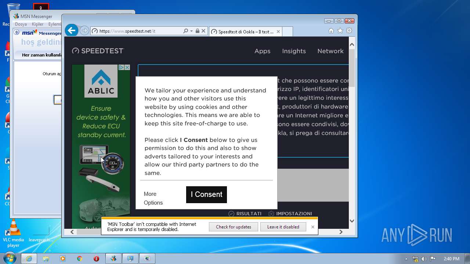
Task: Click Check for updates button
Action: [234, 227]
